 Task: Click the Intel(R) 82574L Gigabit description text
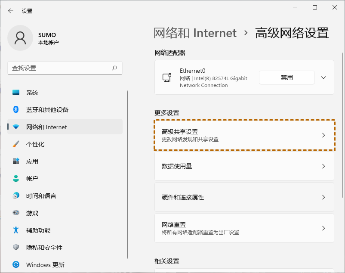point(213,82)
